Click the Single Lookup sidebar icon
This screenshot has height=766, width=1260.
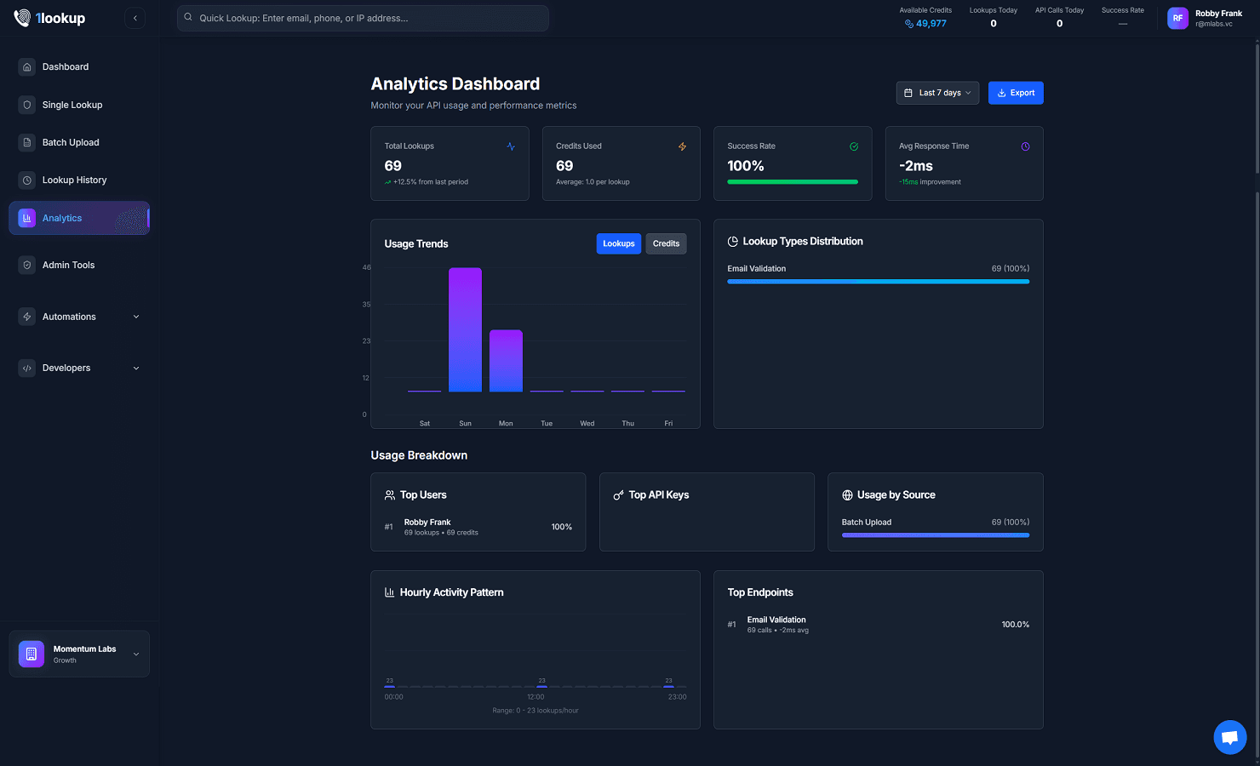[x=27, y=106]
